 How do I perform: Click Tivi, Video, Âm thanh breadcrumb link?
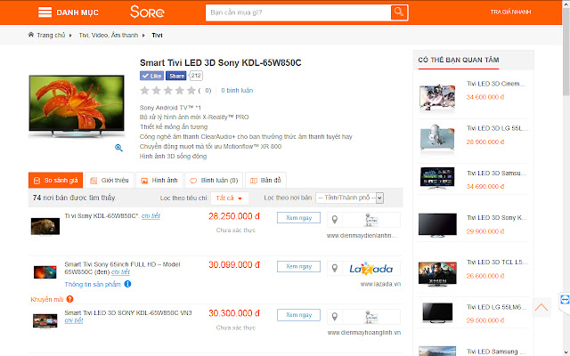pyautogui.click(x=109, y=35)
